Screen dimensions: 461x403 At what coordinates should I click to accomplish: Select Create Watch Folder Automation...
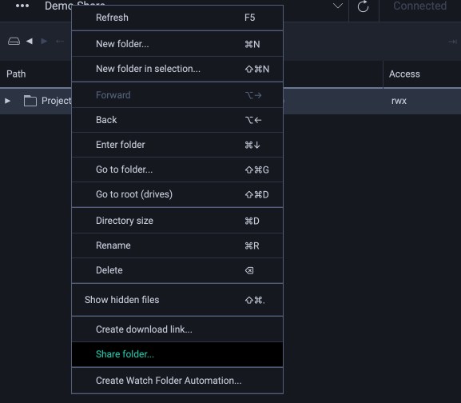point(177,381)
